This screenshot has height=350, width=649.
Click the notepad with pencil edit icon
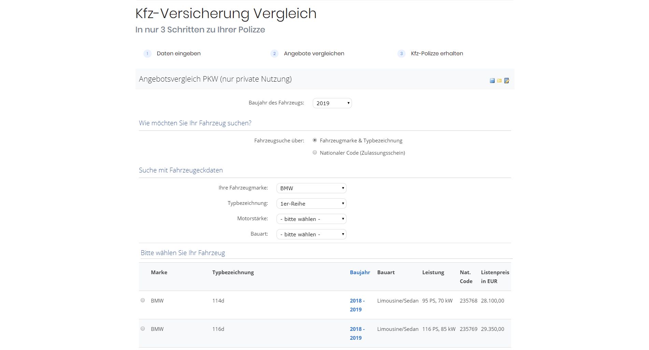tap(507, 81)
